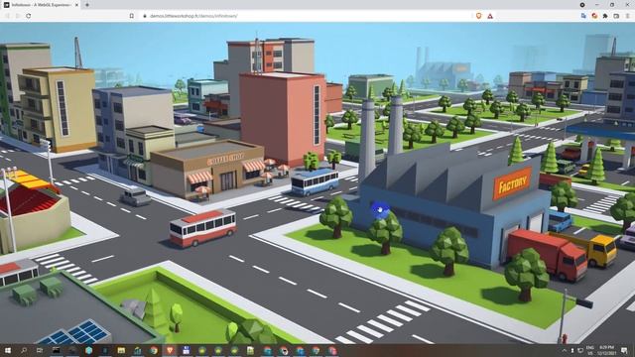Open the extensions puzzle-piece menu
Image resolution: width=635 pixels, height=357 pixels.
pos(605,16)
